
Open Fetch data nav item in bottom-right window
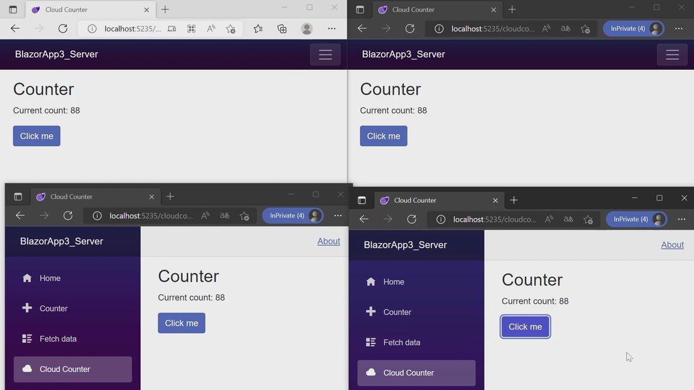(x=416, y=342)
